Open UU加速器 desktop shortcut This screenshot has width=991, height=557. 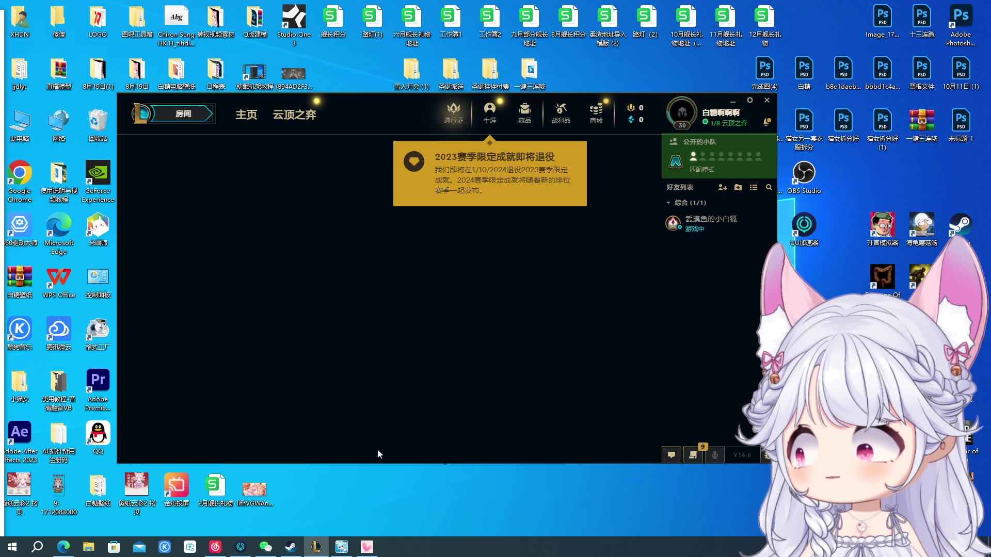pyautogui.click(x=804, y=230)
